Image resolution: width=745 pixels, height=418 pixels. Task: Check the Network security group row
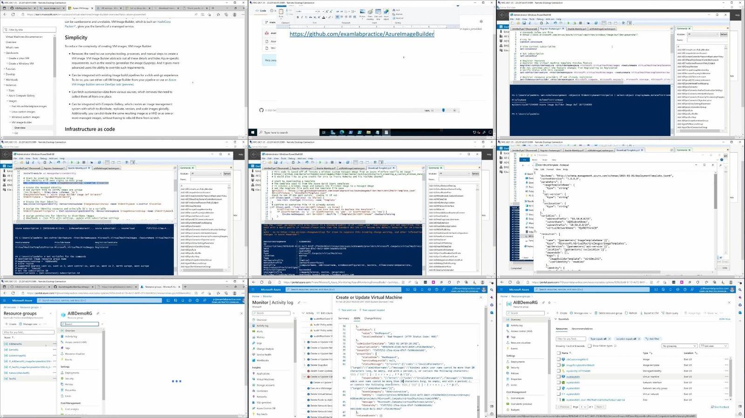click(558, 388)
